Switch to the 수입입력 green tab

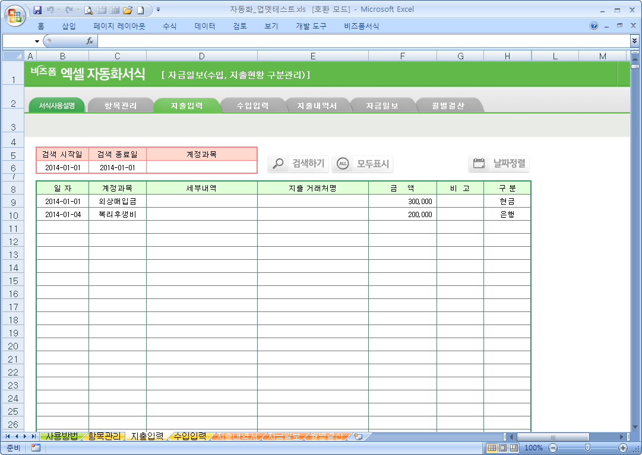(252, 106)
